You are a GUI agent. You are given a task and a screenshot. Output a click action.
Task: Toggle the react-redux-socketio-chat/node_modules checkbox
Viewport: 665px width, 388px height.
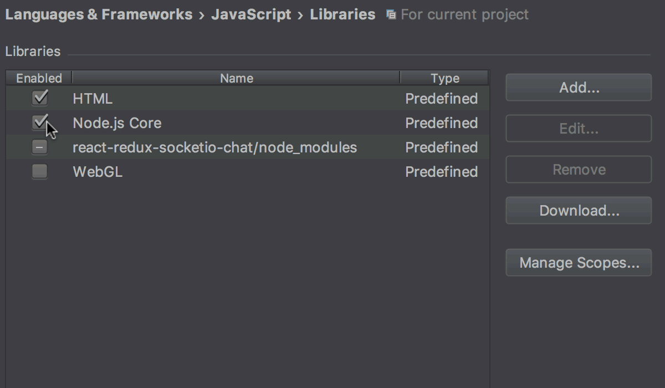pyautogui.click(x=39, y=147)
